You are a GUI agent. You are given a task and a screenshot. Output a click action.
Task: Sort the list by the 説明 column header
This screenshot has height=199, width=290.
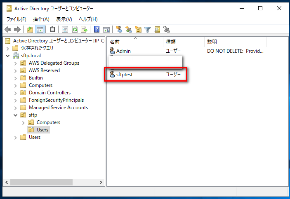click(x=235, y=42)
